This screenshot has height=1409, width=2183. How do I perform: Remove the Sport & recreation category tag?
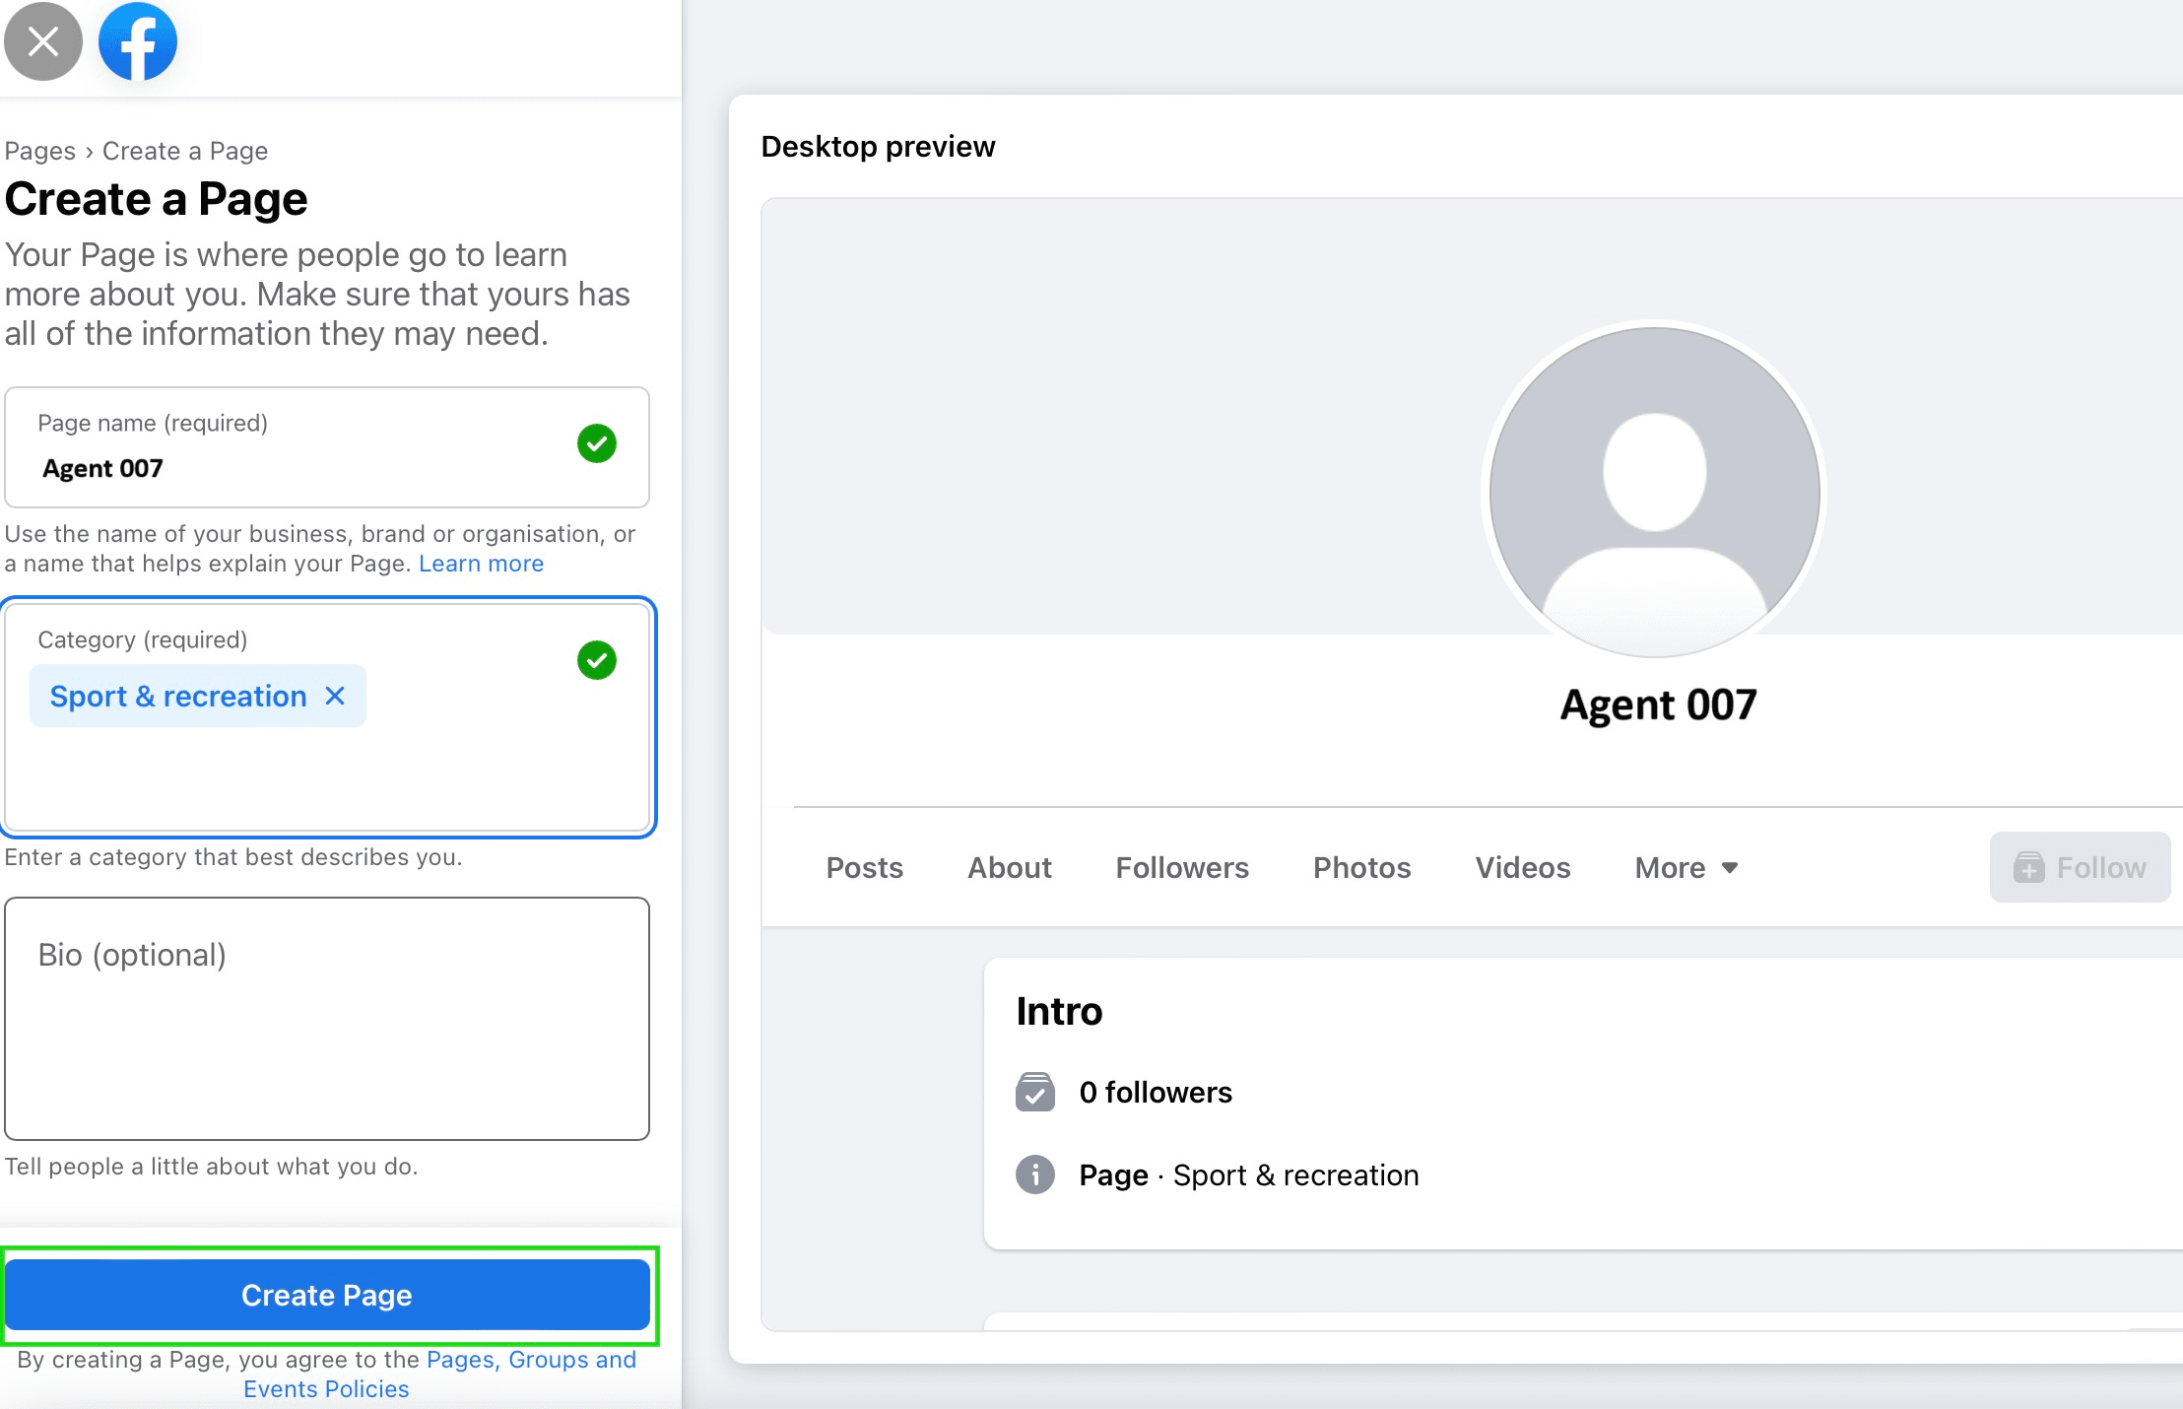coord(335,695)
